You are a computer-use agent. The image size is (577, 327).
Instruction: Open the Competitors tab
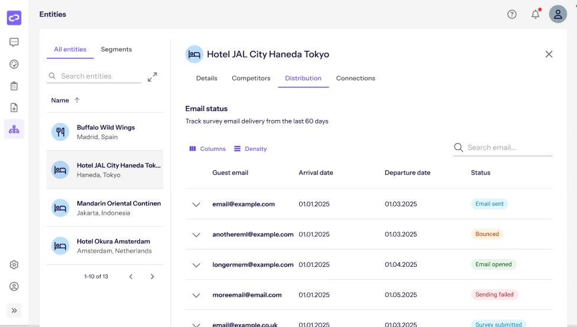[x=251, y=78]
